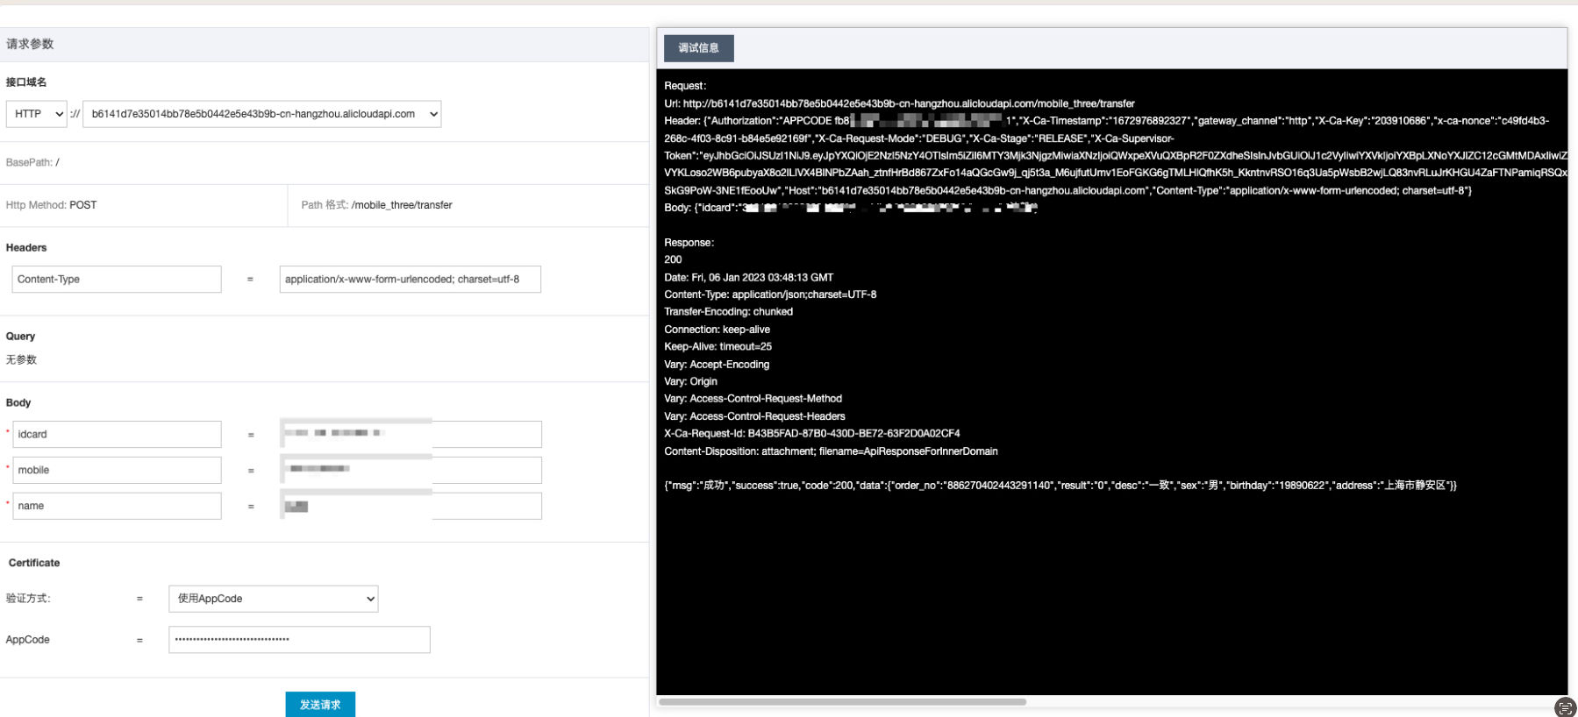Click the name parameter name field
The height and width of the screenshot is (717, 1578).
117,507
